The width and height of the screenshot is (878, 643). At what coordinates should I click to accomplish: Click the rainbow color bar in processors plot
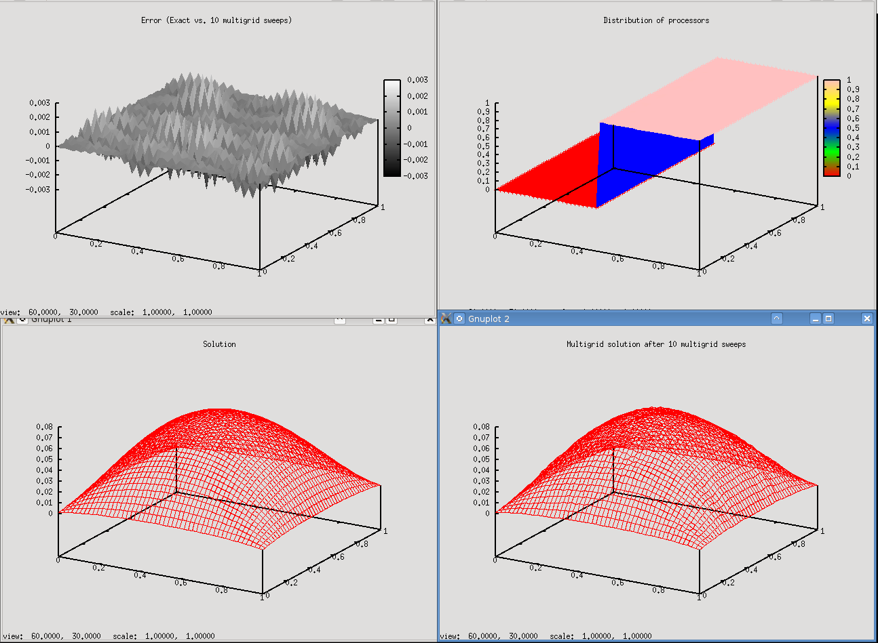[831, 128]
